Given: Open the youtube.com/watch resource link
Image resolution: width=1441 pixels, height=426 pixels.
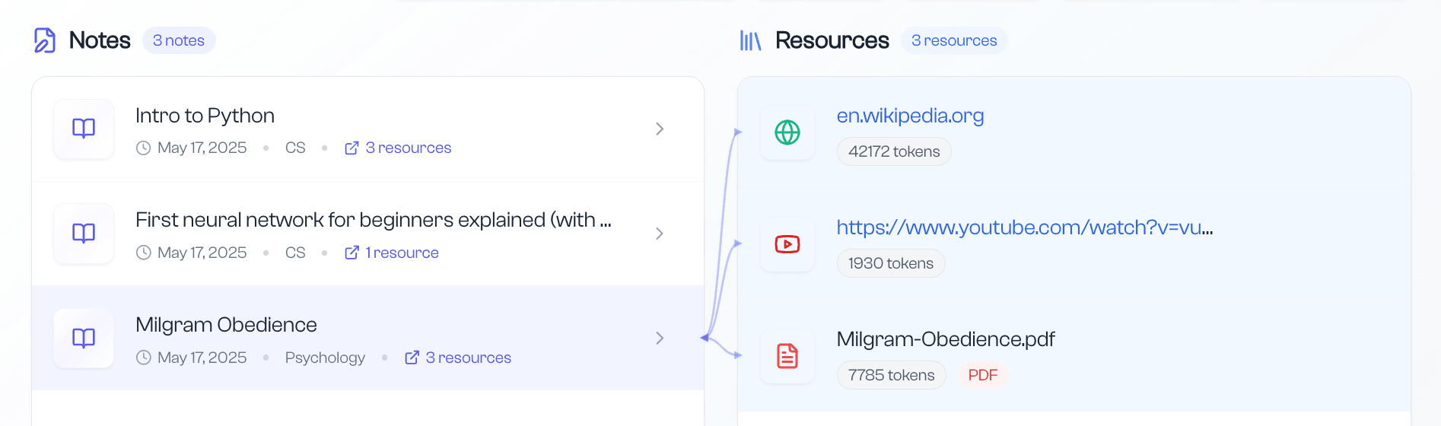Looking at the screenshot, I should pyautogui.click(x=1025, y=227).
